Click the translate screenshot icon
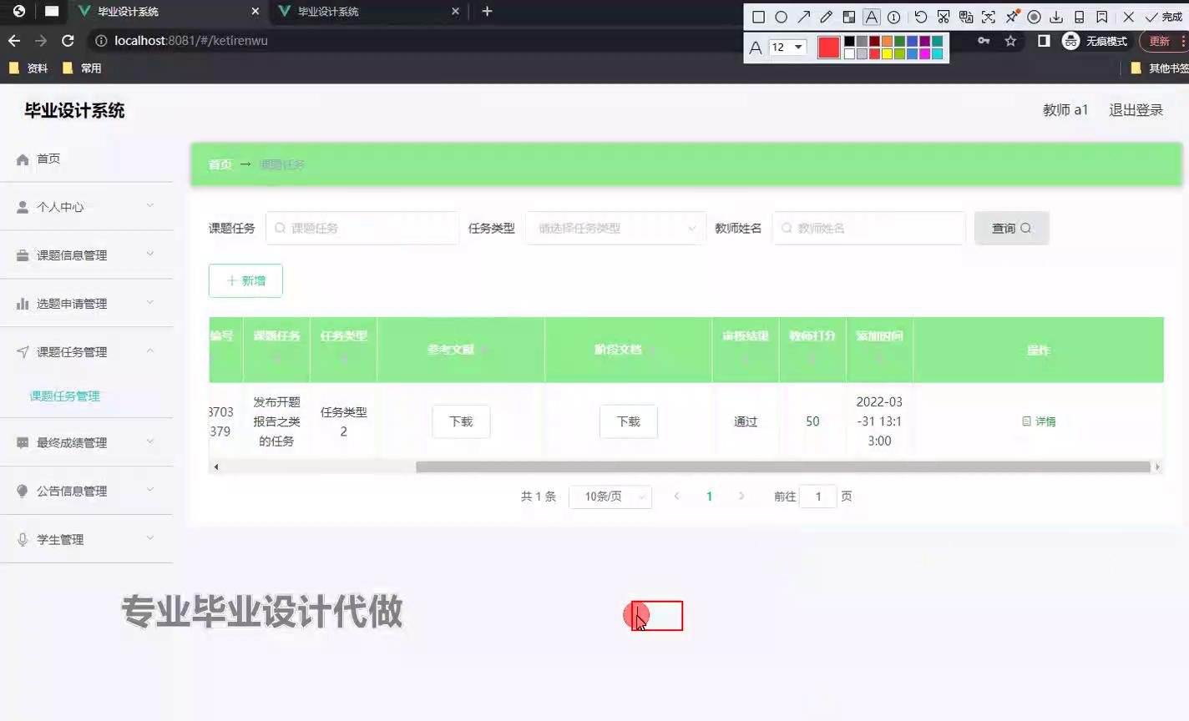1189x721 pixels. [965, 17]
